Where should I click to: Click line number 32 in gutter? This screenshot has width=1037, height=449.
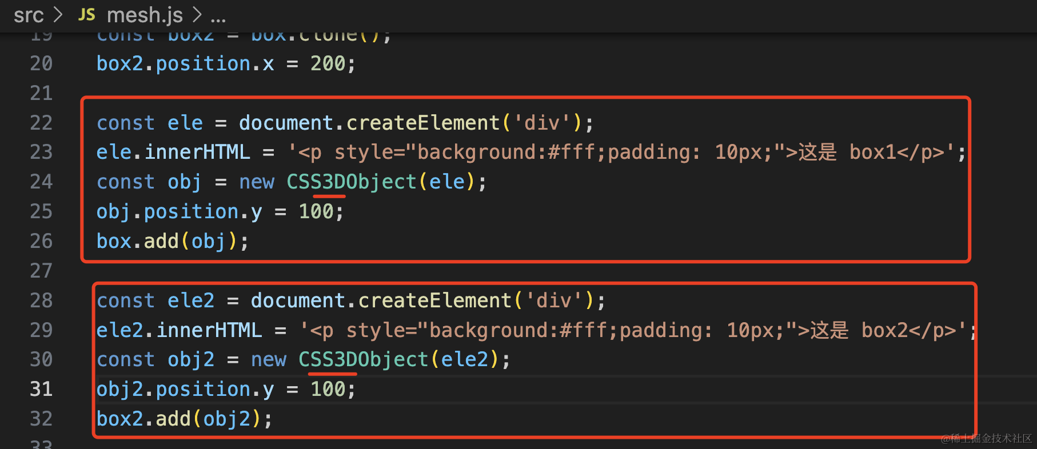point(41,419)
